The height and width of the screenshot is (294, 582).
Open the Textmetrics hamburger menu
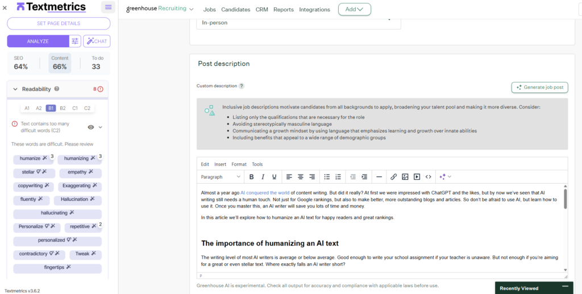pos(108,7)
